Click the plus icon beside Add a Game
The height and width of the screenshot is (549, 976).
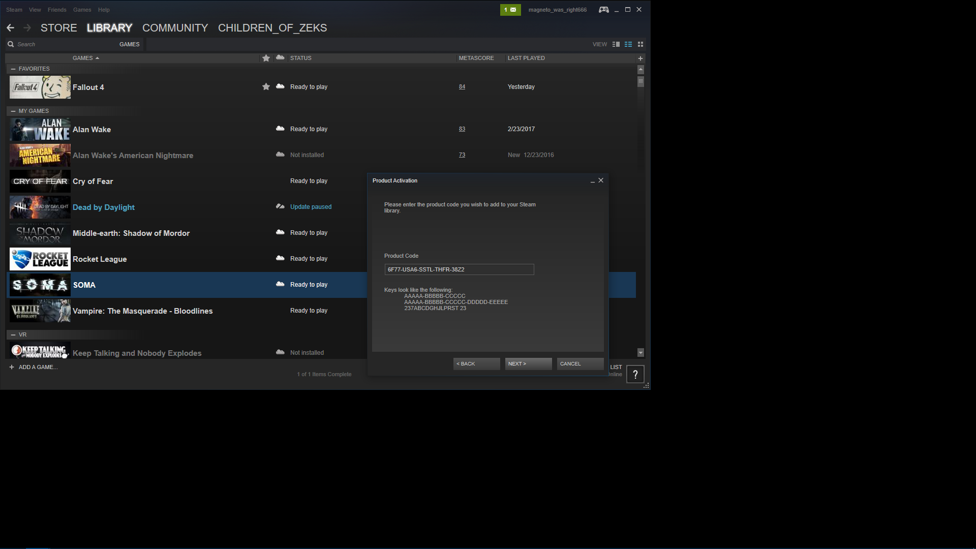click(12, 367)
